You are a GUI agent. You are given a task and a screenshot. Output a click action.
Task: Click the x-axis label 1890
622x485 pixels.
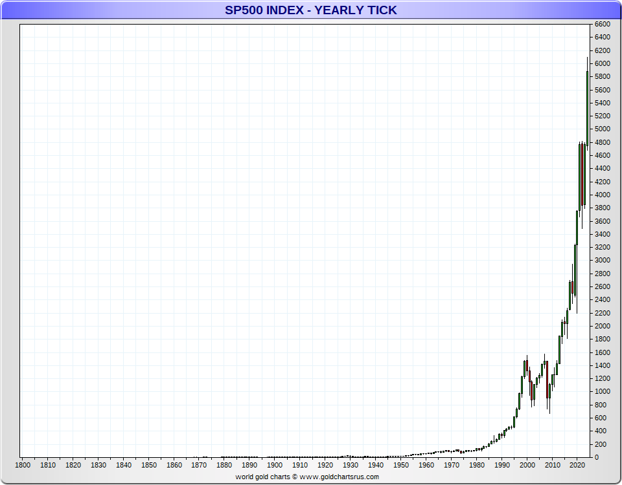click(x=249, y=465)
